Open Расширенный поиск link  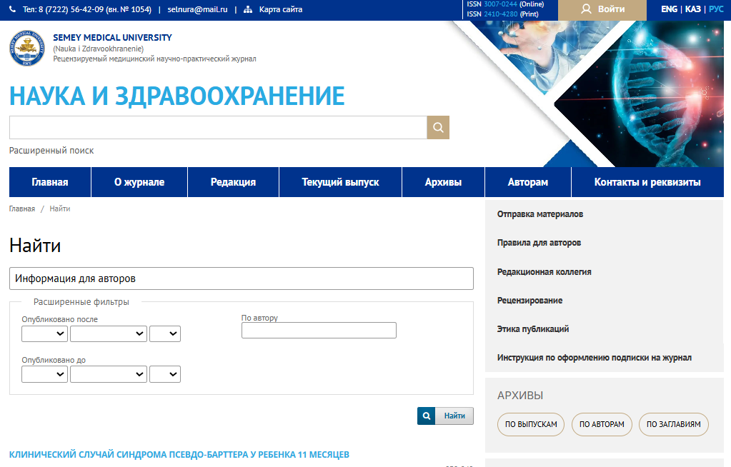[x=51, y=151]
